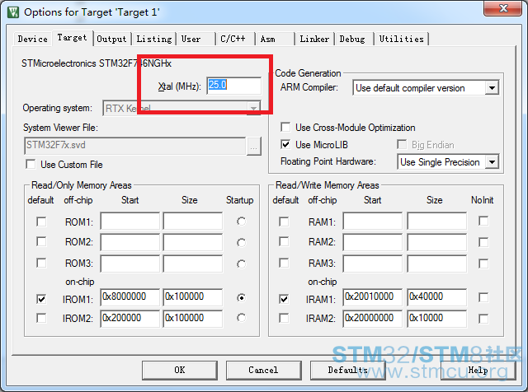Enable NoInit for IRAM2
This screenshot has width=528, height=392.
coord(483,319)
